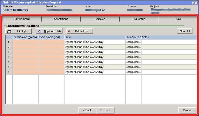Select the Cy5 sample cell in row 7
Viewport: 199px width, 116px height.
(x=51, y=72)
